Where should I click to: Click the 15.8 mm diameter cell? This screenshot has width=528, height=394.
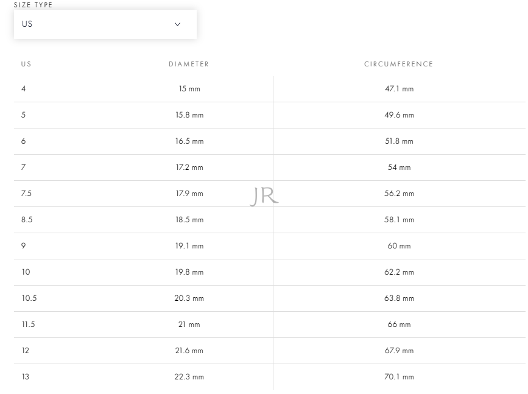coord(189,115)
